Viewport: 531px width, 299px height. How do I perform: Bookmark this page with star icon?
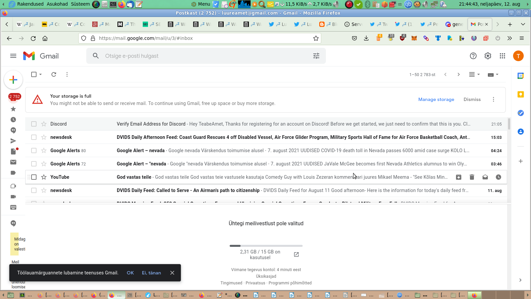pyautogui.click(x=316, y=38)
